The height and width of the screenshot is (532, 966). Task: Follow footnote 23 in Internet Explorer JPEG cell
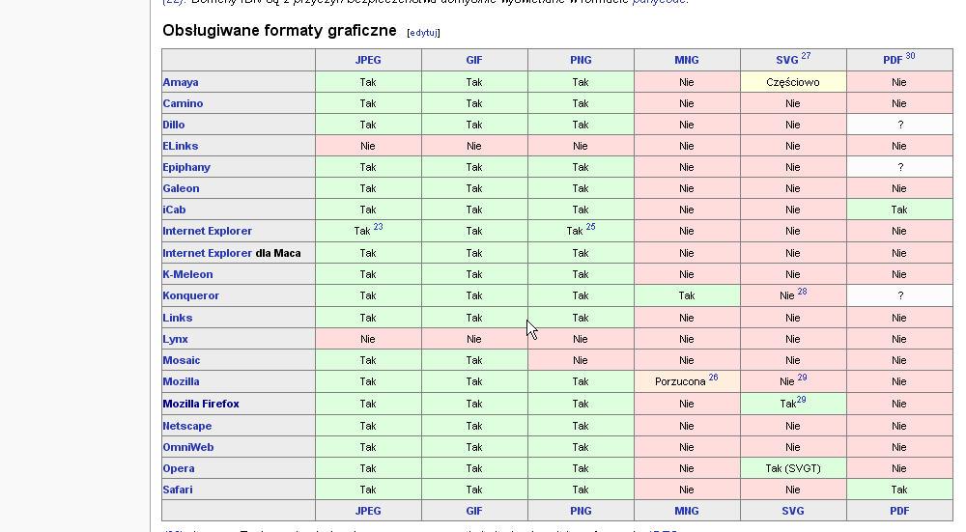[x=378, y=227]
